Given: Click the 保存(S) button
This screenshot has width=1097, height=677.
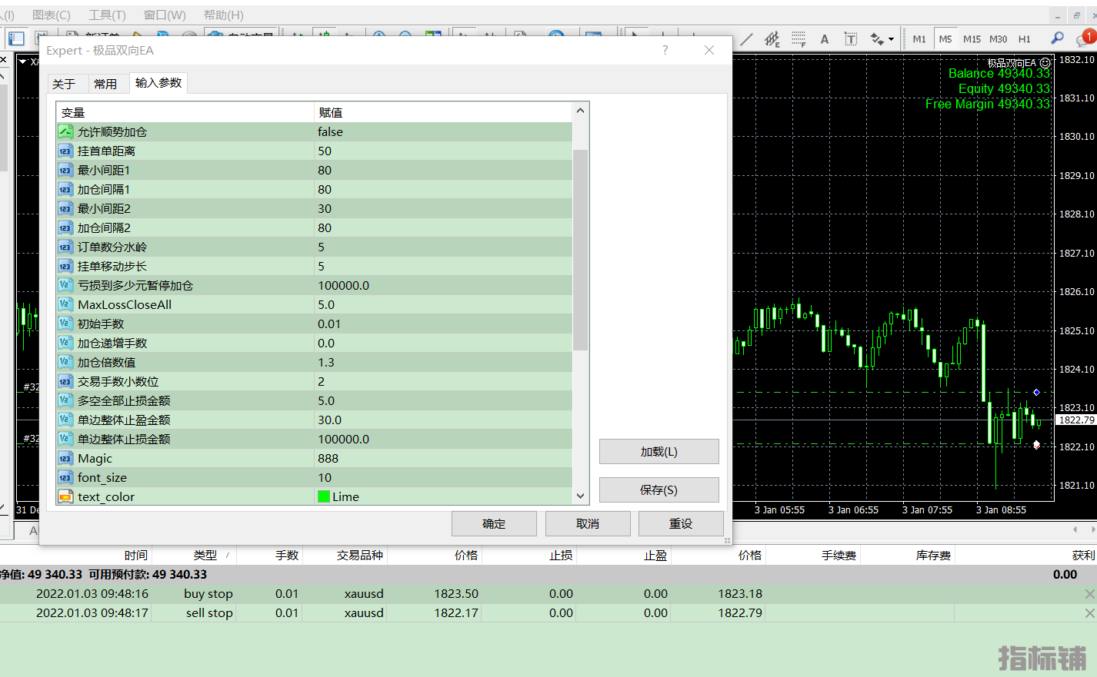Looking at the screenshot, I should (x=659, y=490).
